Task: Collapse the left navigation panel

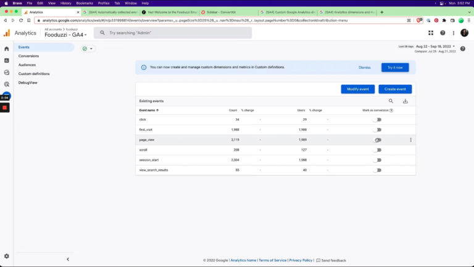Action: (x=67, y=259)
